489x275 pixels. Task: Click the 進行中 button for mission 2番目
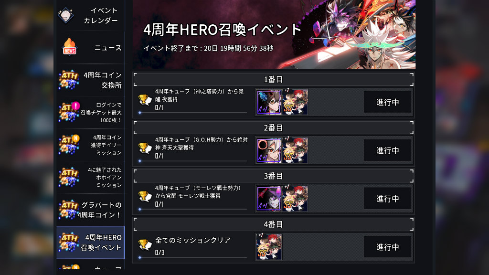pyautogui.click(x=387, y=150)
